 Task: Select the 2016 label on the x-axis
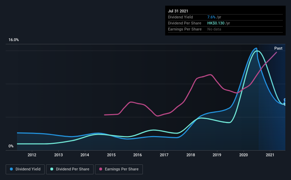tap(138, 155)
